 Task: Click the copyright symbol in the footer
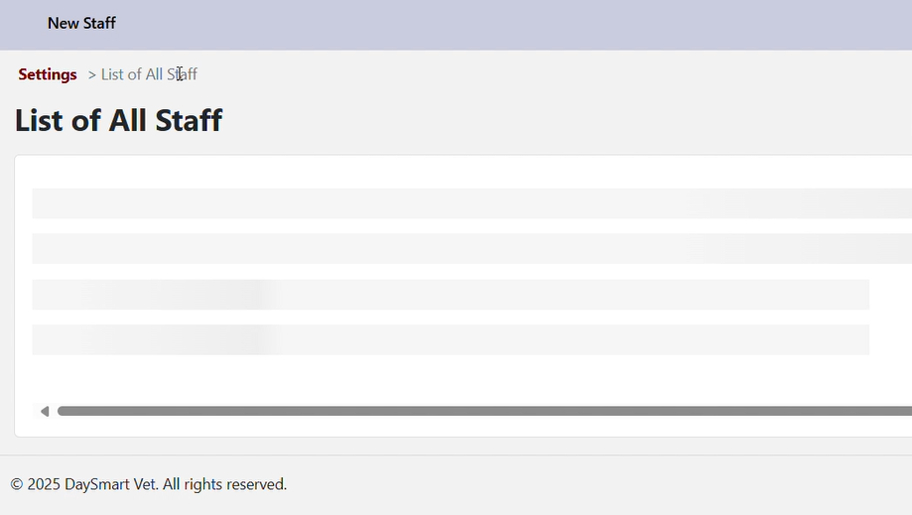coord(17,484)
